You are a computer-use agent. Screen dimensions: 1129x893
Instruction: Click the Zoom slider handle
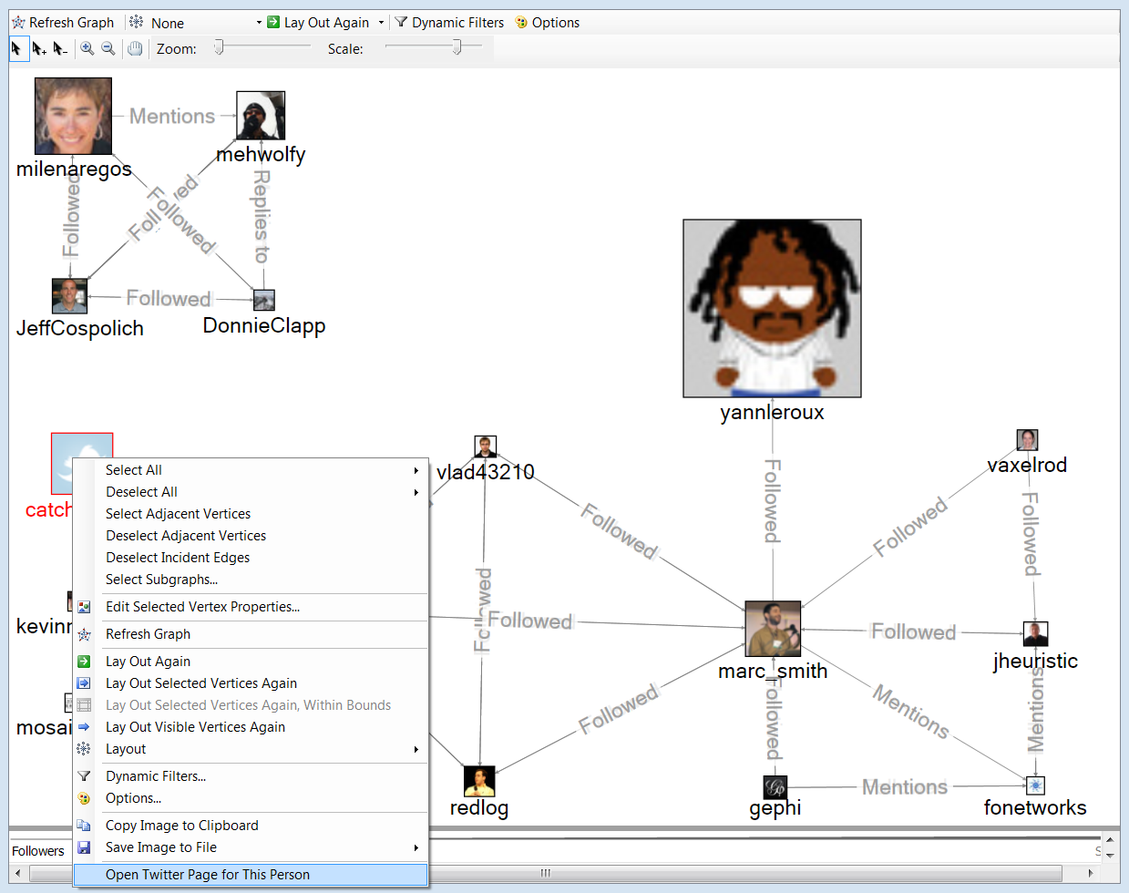(219, 47)
